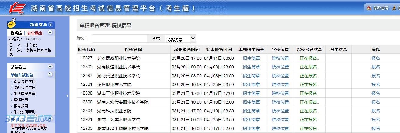
Task: Focus the 院校 search input field
Action: 119,38
